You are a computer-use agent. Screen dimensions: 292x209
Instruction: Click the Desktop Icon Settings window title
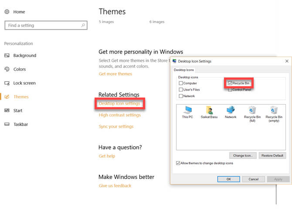tap(195, 61)
